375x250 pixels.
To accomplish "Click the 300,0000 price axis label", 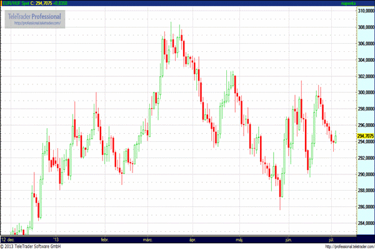I will coord(365,92).
